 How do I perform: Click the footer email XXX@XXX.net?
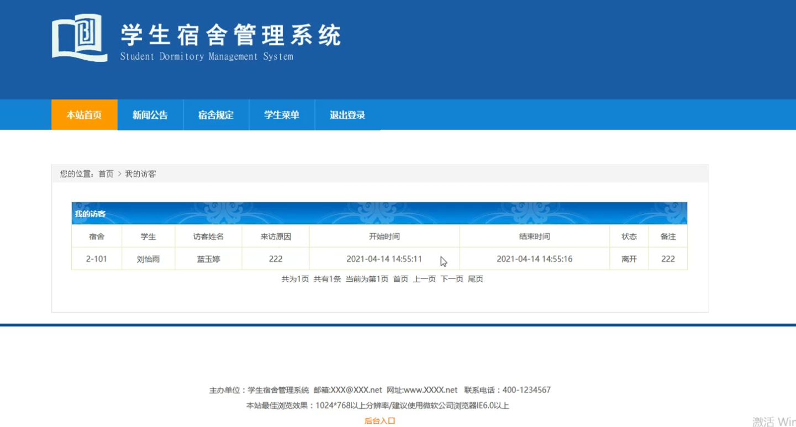click(x=356, y=390)
